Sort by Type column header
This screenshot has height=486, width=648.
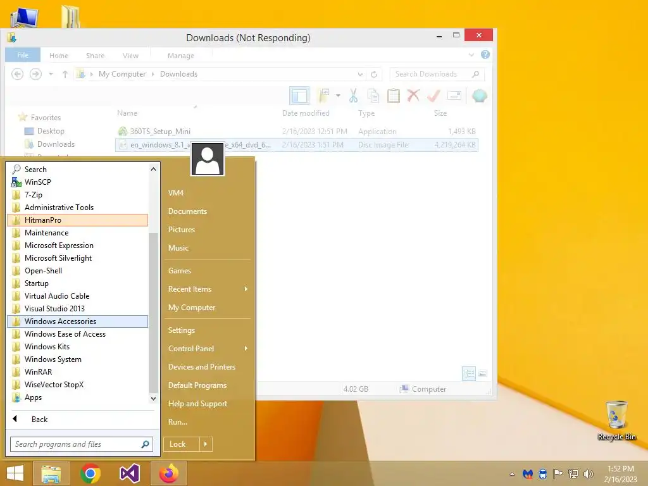(x=366, y=113)
